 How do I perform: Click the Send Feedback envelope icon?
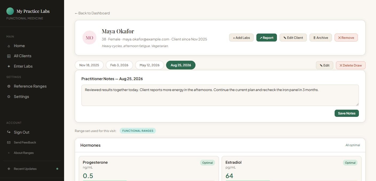click(x=9, y=143)
